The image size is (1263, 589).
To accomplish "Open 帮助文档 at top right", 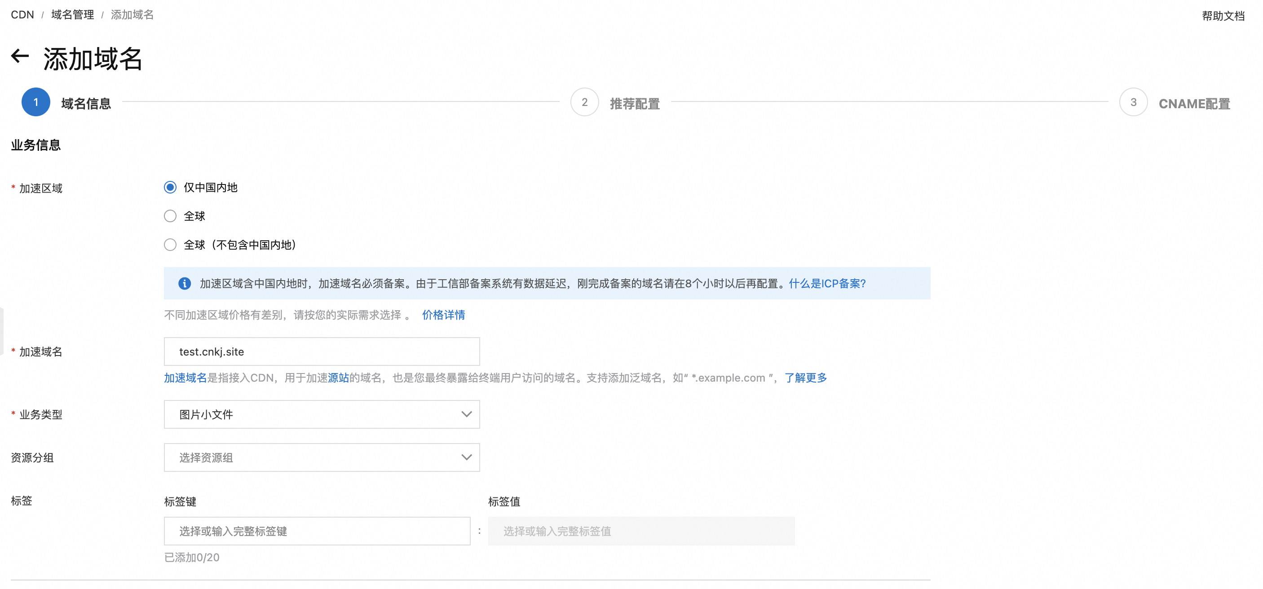I will point(1223,16).
